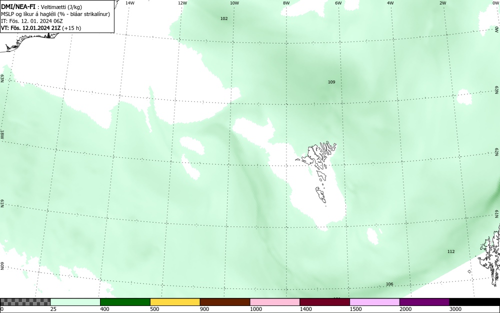This screenshot has width=500, height=313.
Task: Choose the lavender 1500–2000 legend swatch
Action: point(374,302)
